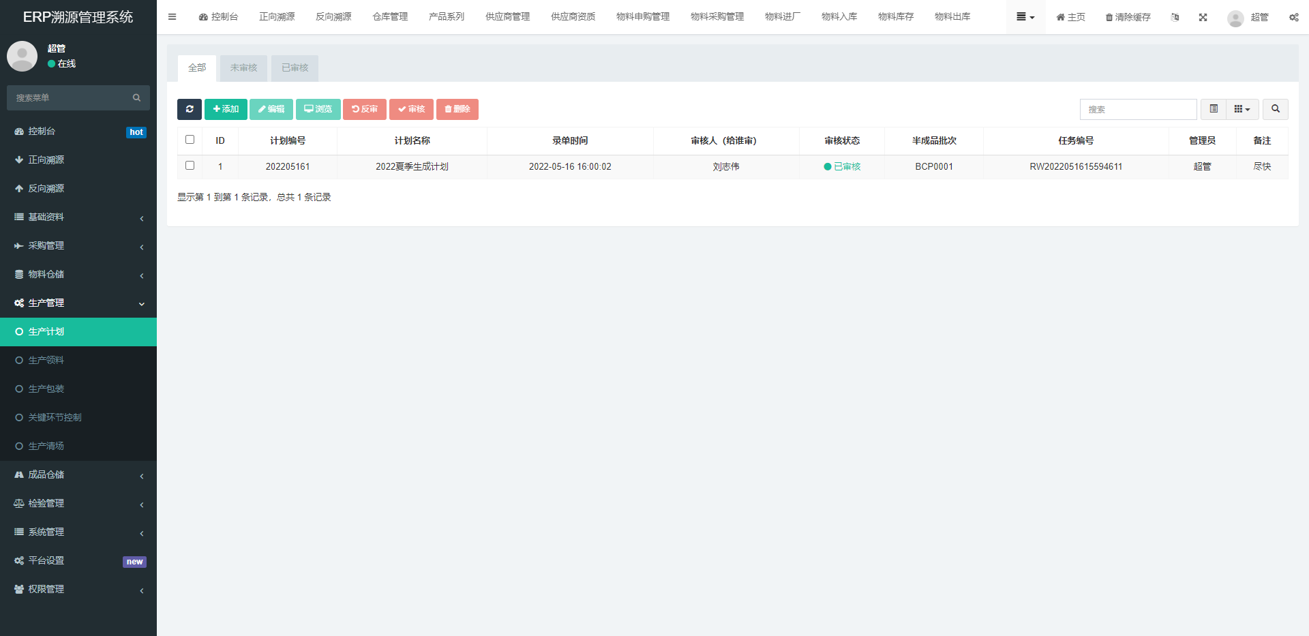Screen dimensions: 1309x636
Task: Open 仓库管理 in the top navigation
Action: (x=390, y=17)
